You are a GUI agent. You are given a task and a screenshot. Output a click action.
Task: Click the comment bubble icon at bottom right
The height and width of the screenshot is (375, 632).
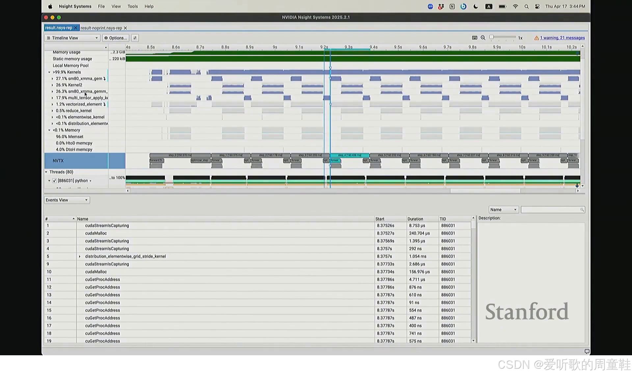(x=587, y=351)
